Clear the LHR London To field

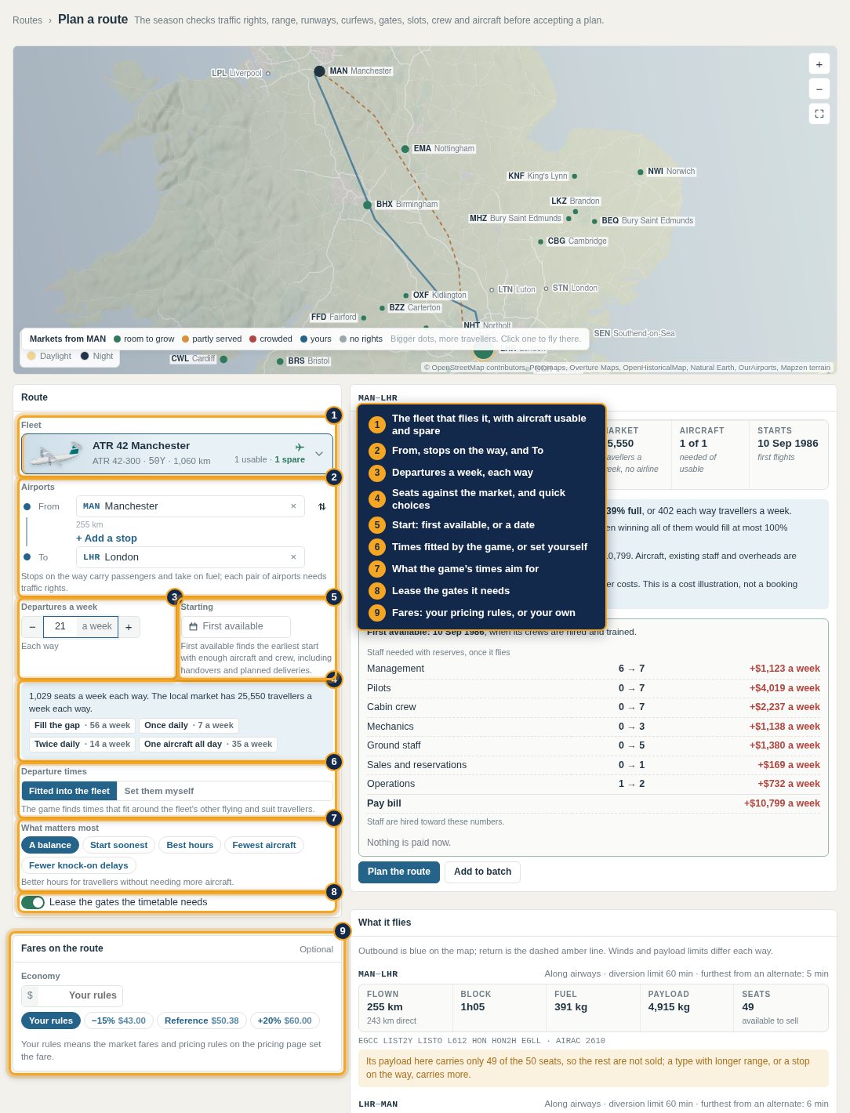293,557
